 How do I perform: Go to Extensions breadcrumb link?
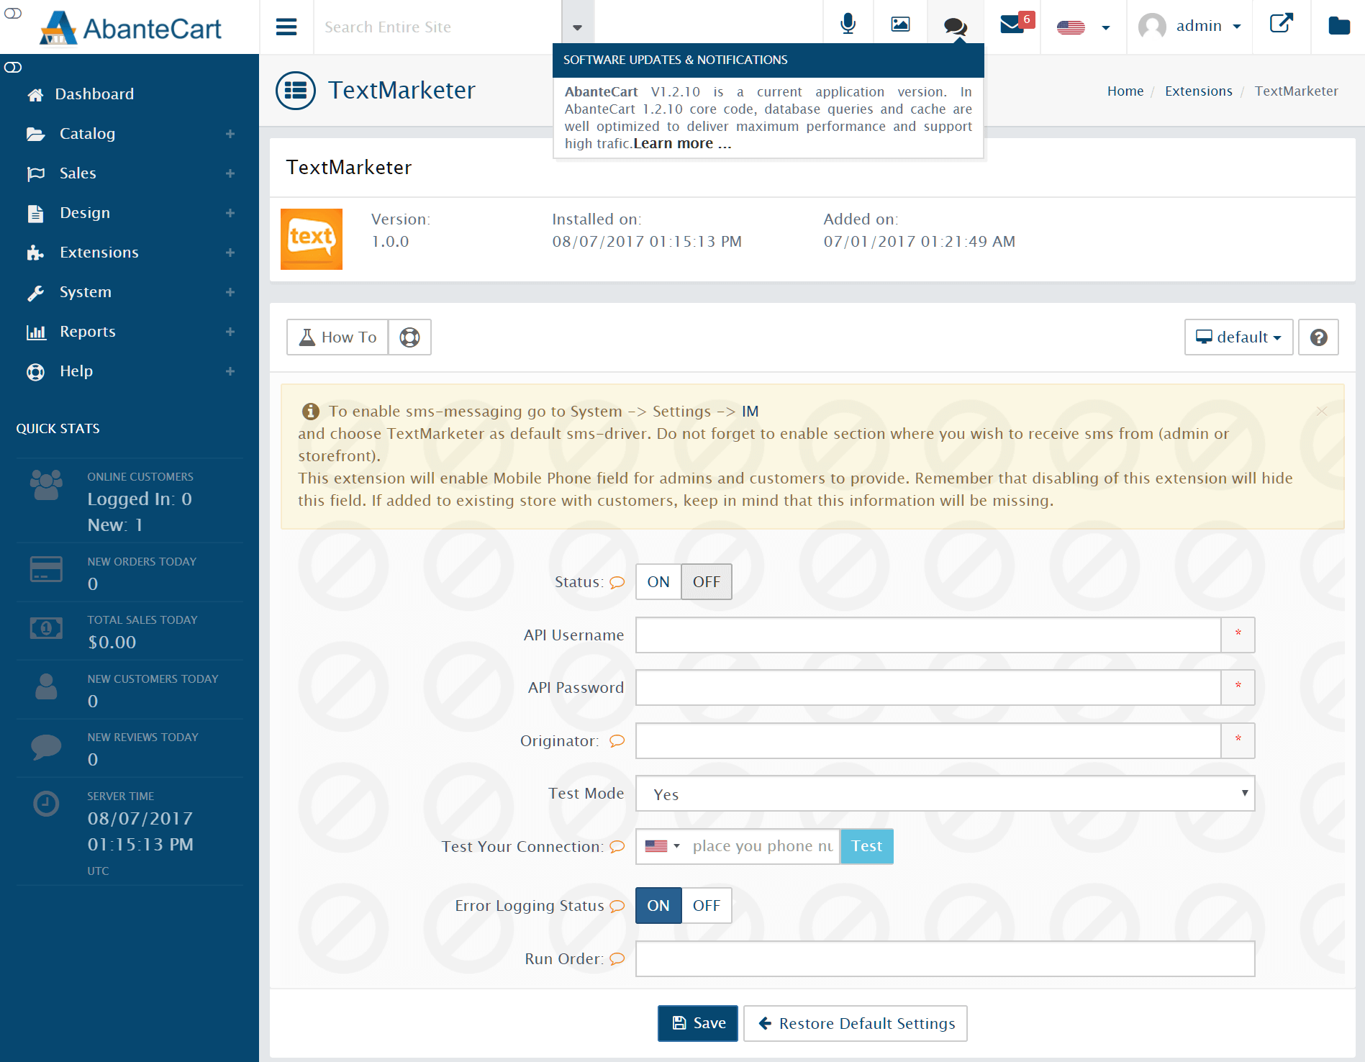click(1198, 91)
